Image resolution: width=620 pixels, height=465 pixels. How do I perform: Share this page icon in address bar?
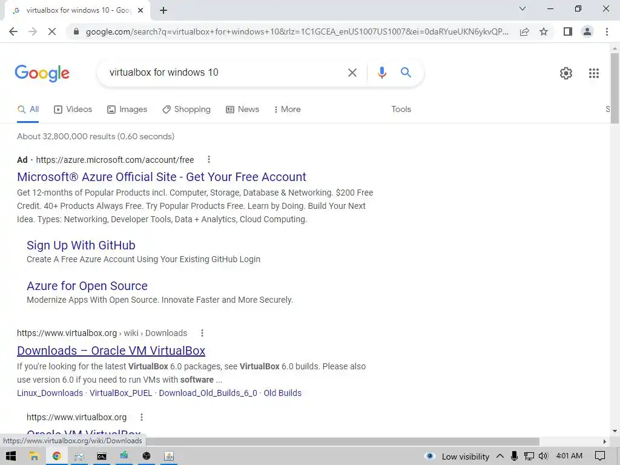tap(524, 31)
